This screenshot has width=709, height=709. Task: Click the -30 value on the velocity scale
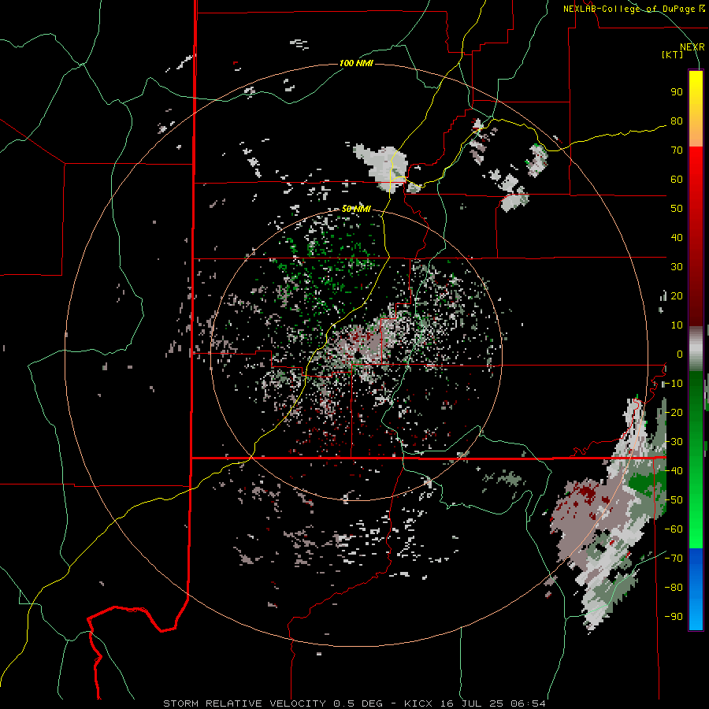tap(674, 442)
